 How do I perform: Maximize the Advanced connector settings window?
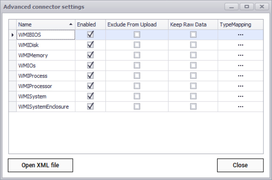(247, 7)
